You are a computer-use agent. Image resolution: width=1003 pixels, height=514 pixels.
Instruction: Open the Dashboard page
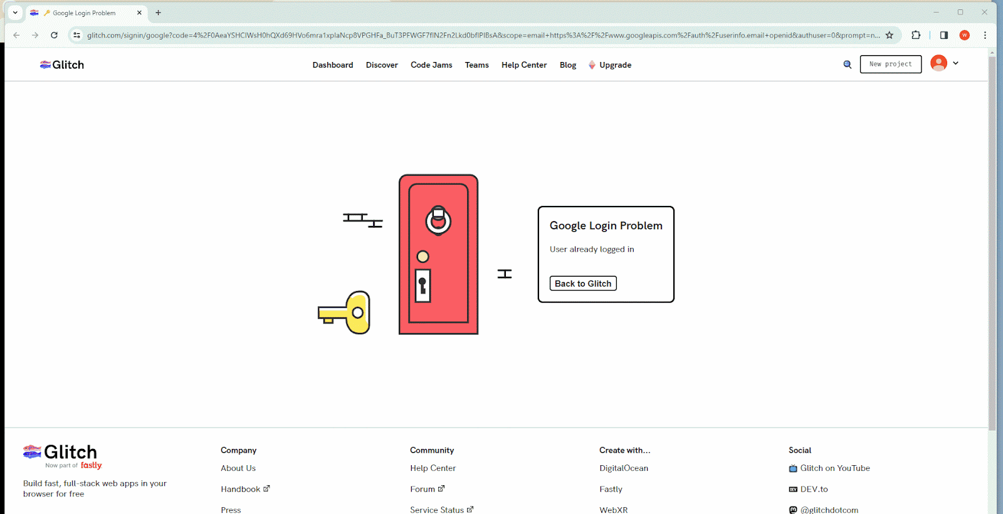click(x=333, y=65)
